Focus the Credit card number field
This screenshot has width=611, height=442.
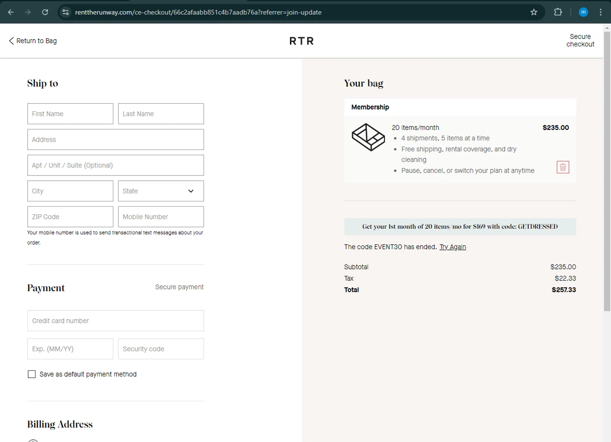115,321
